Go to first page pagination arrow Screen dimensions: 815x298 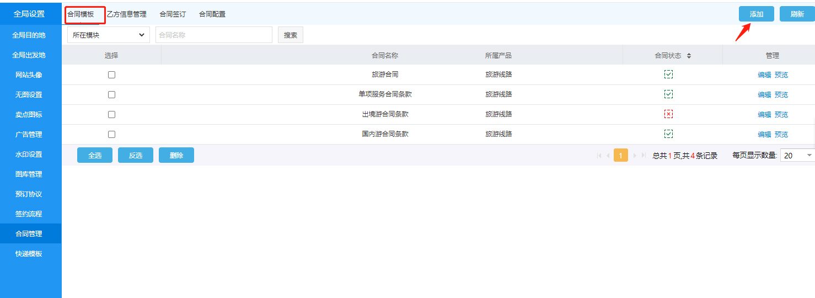(x=599, y=156)
